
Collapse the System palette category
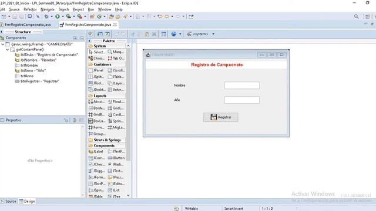[106, 46]
